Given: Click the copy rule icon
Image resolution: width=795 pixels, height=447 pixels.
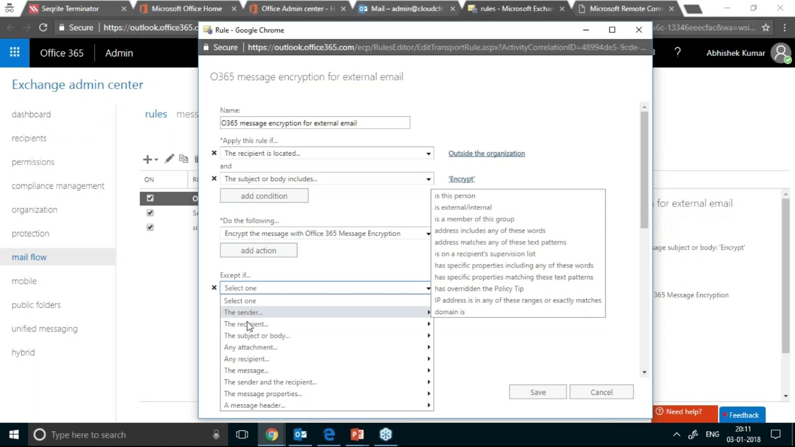Looking at the screenshot, I should tap(184, 159).
